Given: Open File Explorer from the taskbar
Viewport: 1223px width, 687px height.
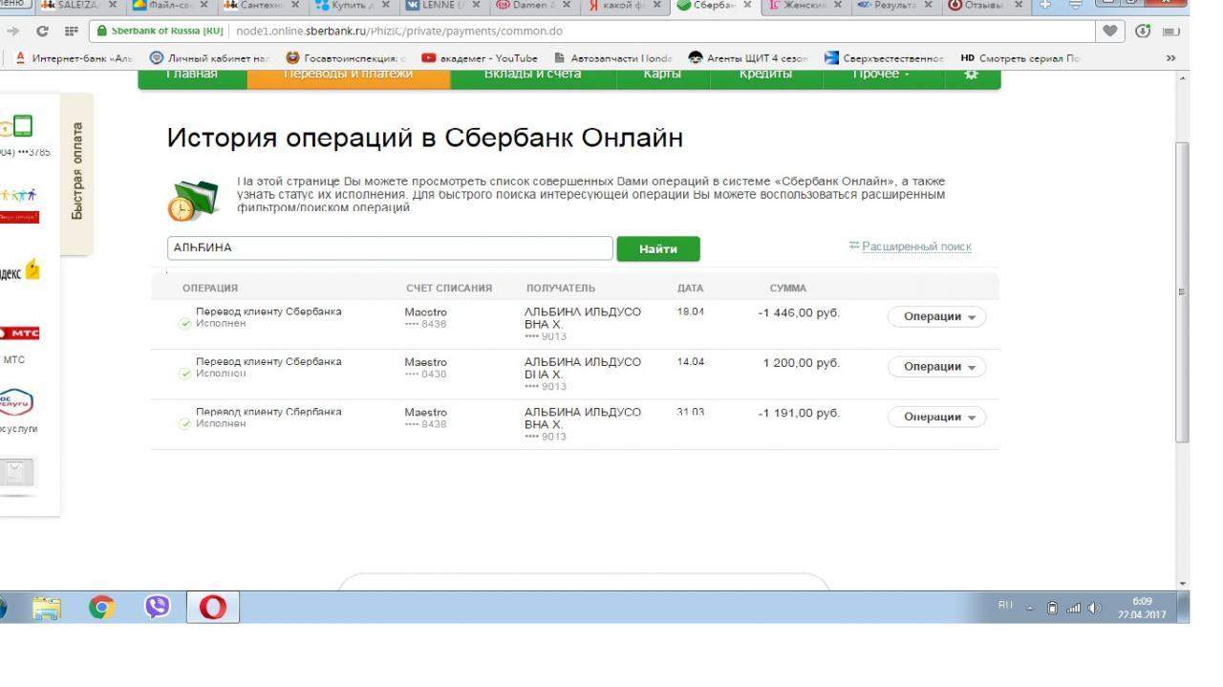Looking at the screenshot, I should pos(46,608).
